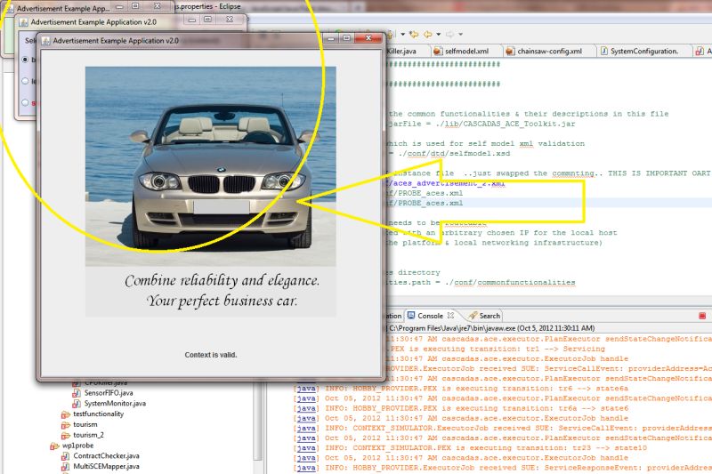712x474 pixels.
Task: Select the third radio button with red label
Action: click(25, 102)
